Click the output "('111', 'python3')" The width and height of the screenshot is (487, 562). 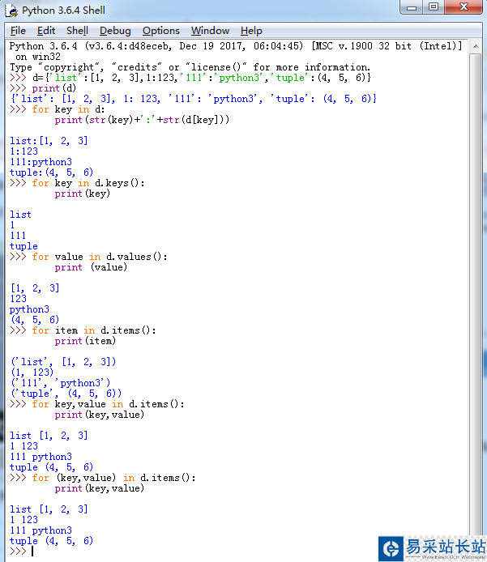(61, 383)
